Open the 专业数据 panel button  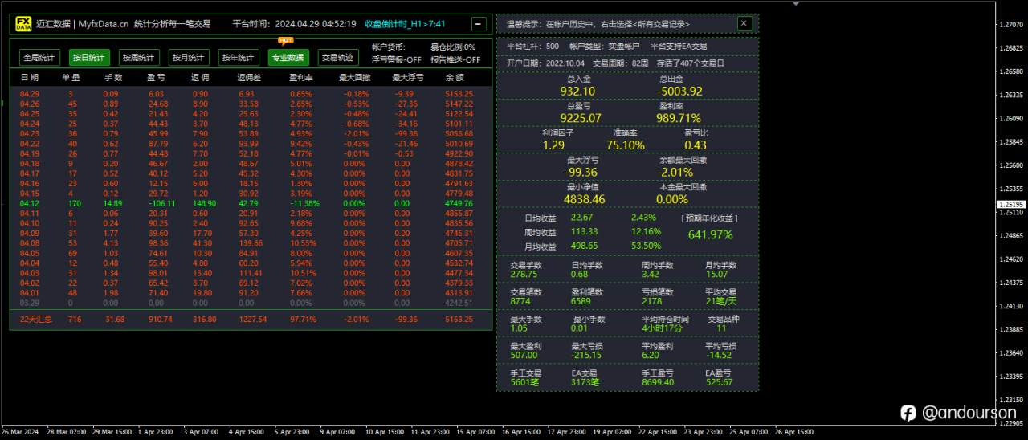[288, 58]
